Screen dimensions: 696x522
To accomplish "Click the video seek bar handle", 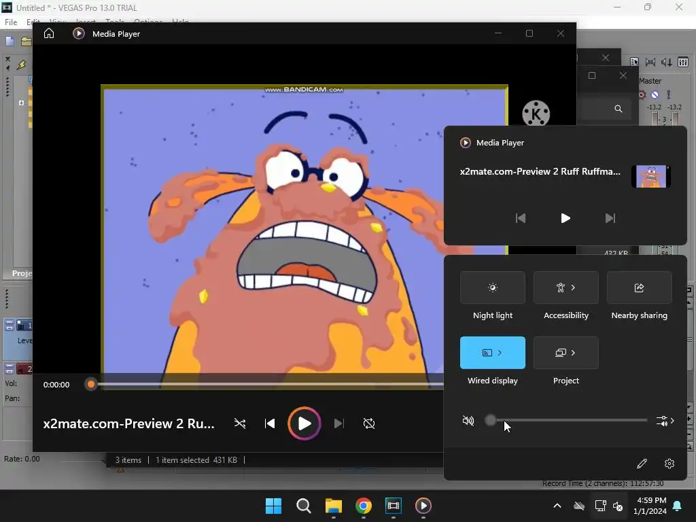I will 91,385.
